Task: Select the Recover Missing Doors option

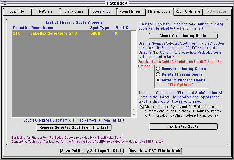Action: coord(158,69)
